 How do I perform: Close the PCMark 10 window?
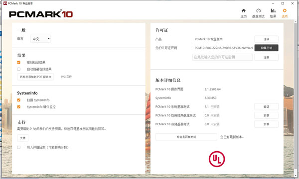point(293,3)
